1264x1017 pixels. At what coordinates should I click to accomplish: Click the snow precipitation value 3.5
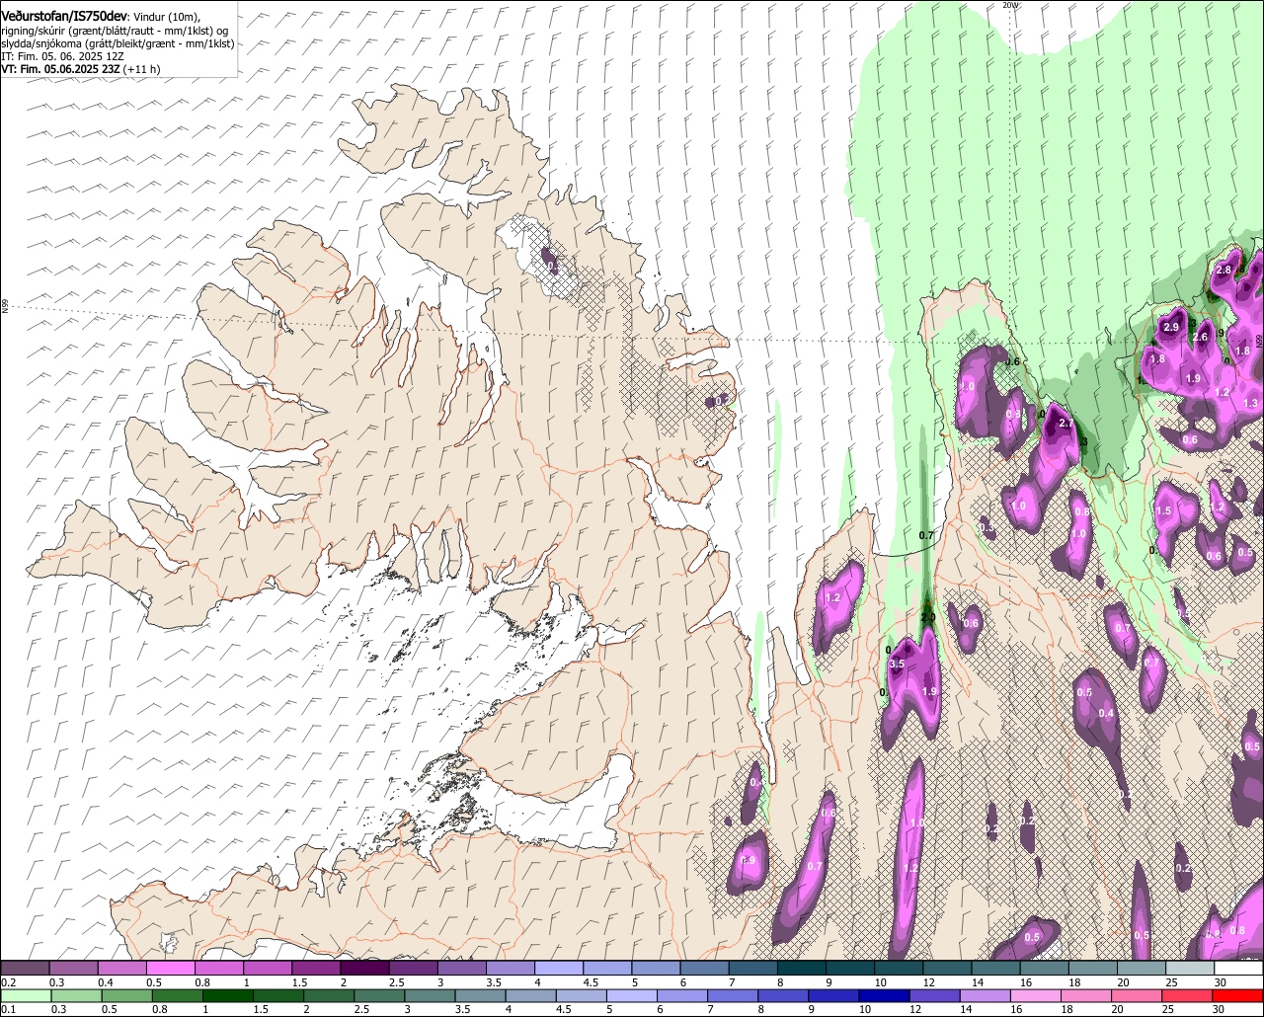pyautogui.click(x=897, y=665)
